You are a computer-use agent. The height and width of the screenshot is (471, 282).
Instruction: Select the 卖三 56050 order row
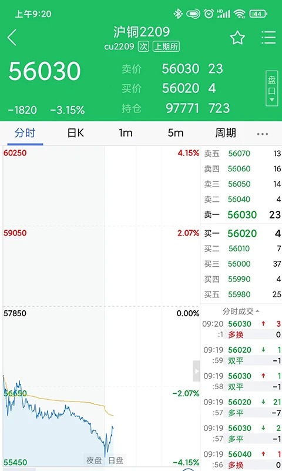(242, 184)
